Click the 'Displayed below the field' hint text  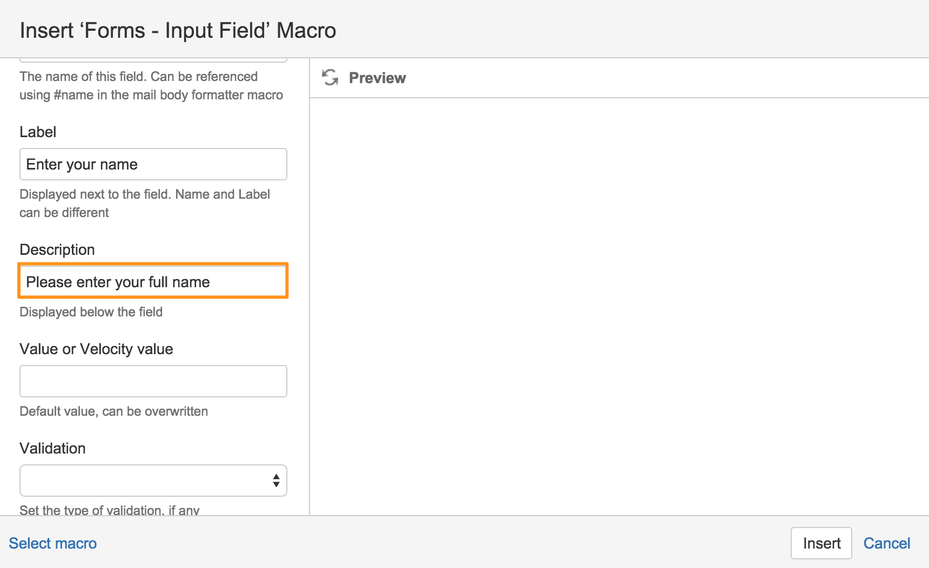[x=91, y=312]
